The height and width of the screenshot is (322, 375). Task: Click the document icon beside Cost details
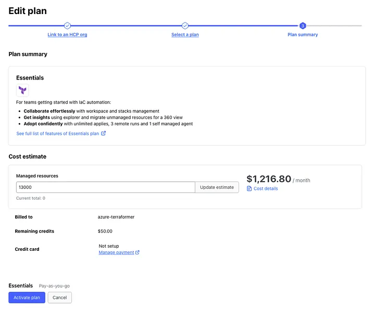(249, 188)
